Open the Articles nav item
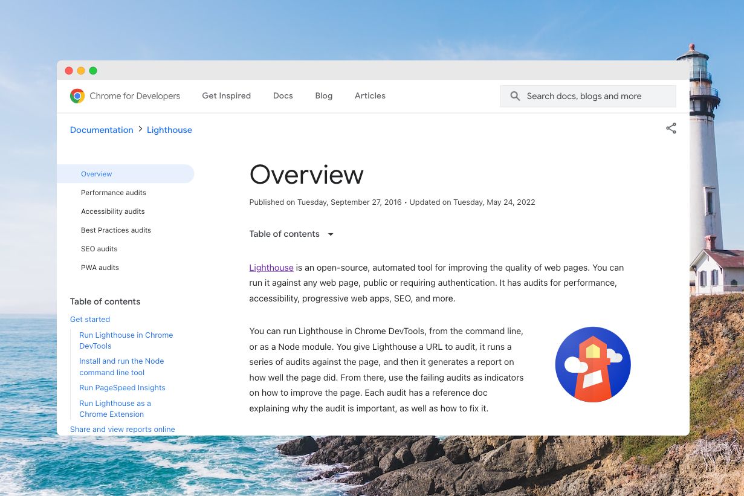This screenshot has height=496, width=744. 370,95
